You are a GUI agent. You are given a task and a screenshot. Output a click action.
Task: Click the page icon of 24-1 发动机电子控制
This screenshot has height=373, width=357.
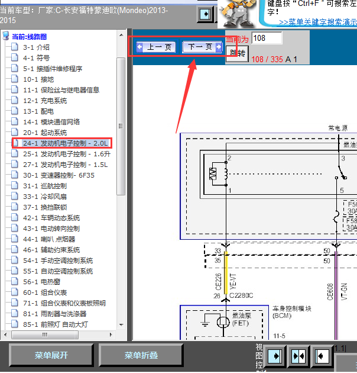[16, 143]
